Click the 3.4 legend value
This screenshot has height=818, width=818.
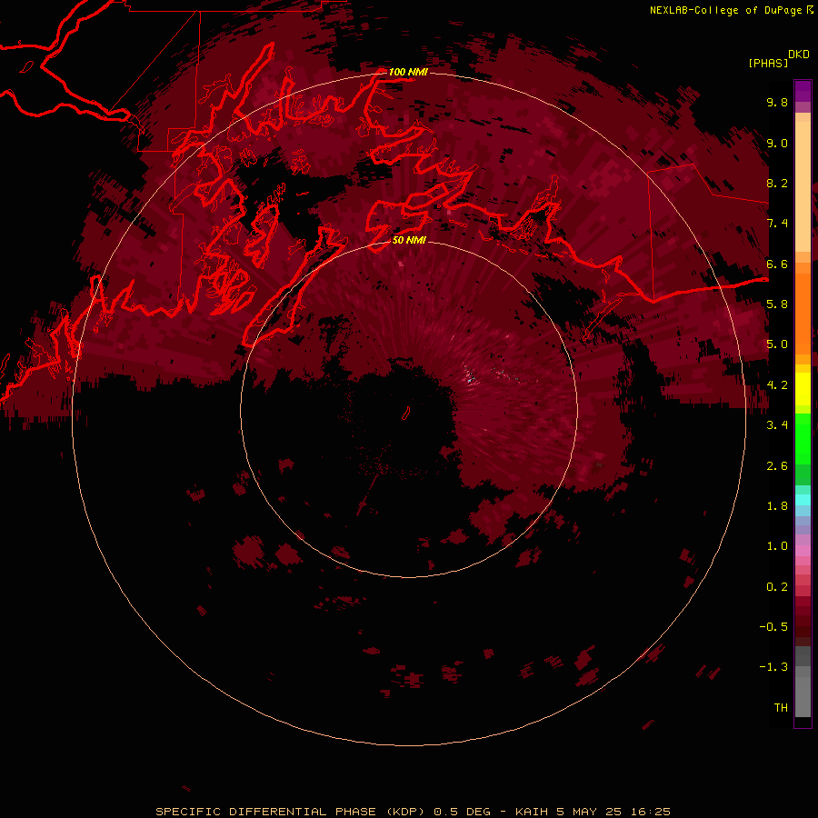tap(777, 425)
